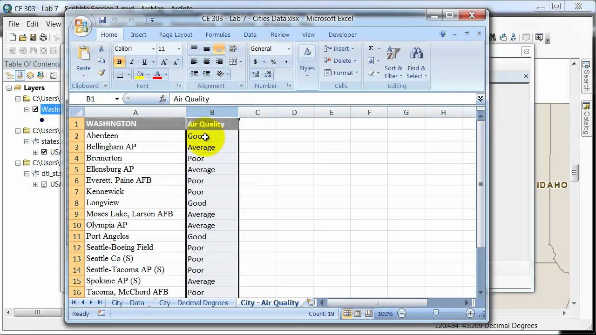Open Find & Select menu

(417, 63)
